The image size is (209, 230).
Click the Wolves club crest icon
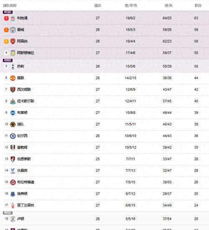pyautogui.click(x=13, y=124)
